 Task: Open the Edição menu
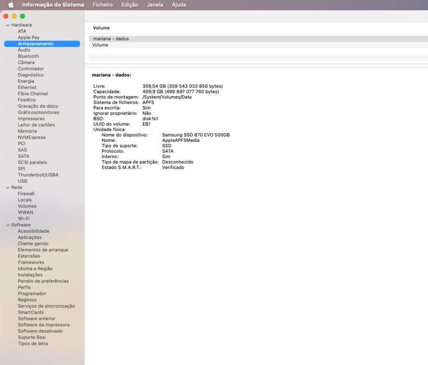tap(130, 5)
